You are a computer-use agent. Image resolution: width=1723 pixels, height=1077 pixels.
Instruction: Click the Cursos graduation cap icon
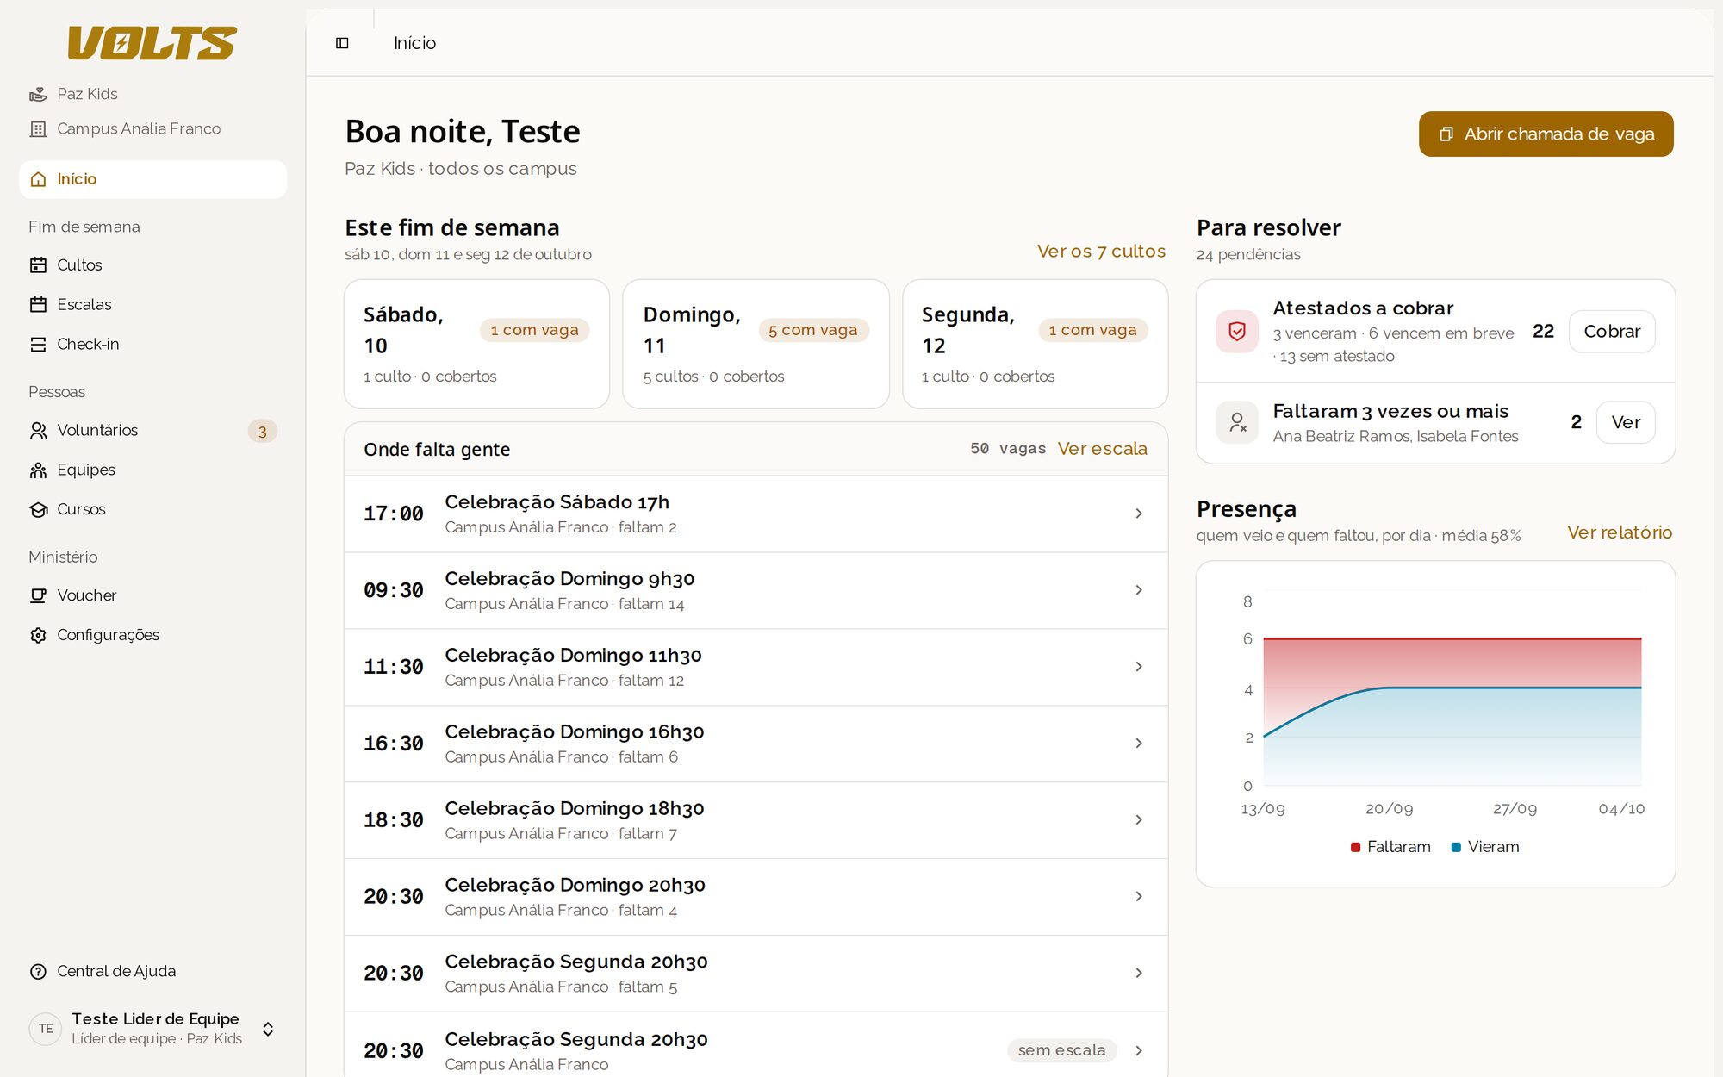[38, 509]
